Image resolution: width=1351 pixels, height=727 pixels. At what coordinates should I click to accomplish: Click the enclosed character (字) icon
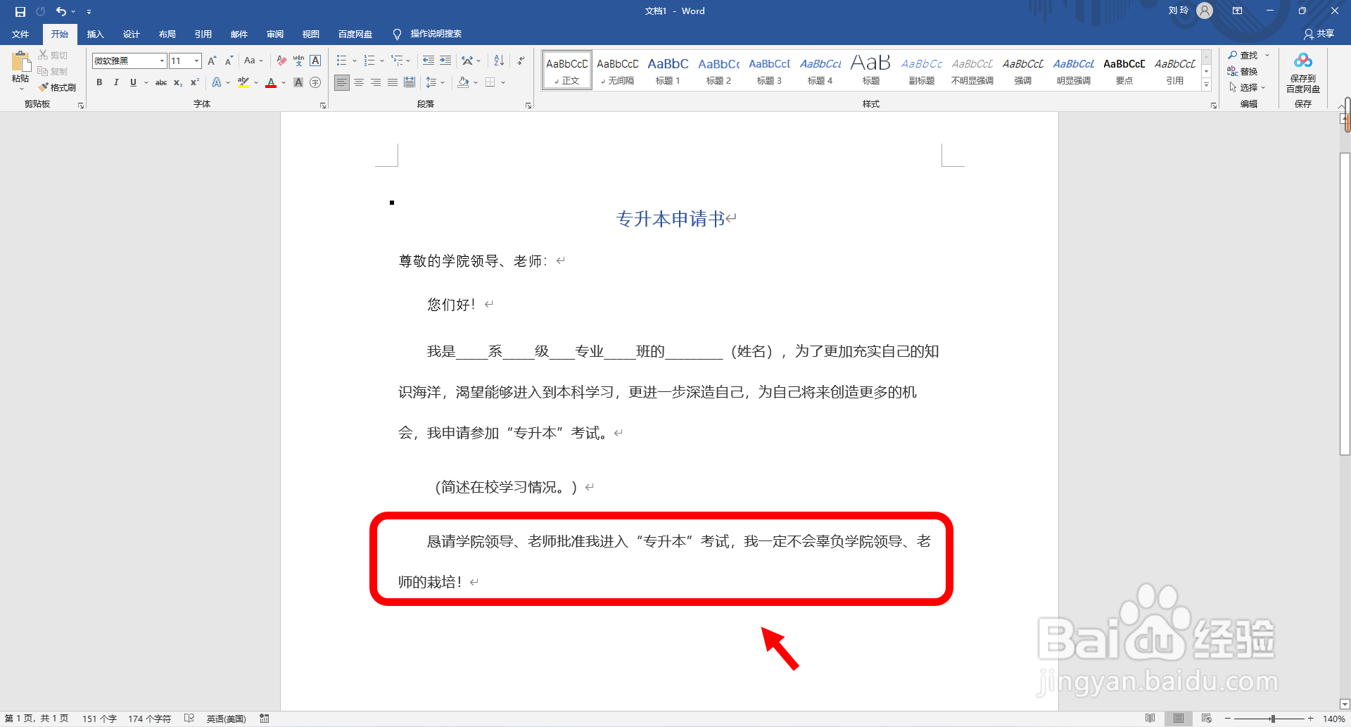point(315,82)
